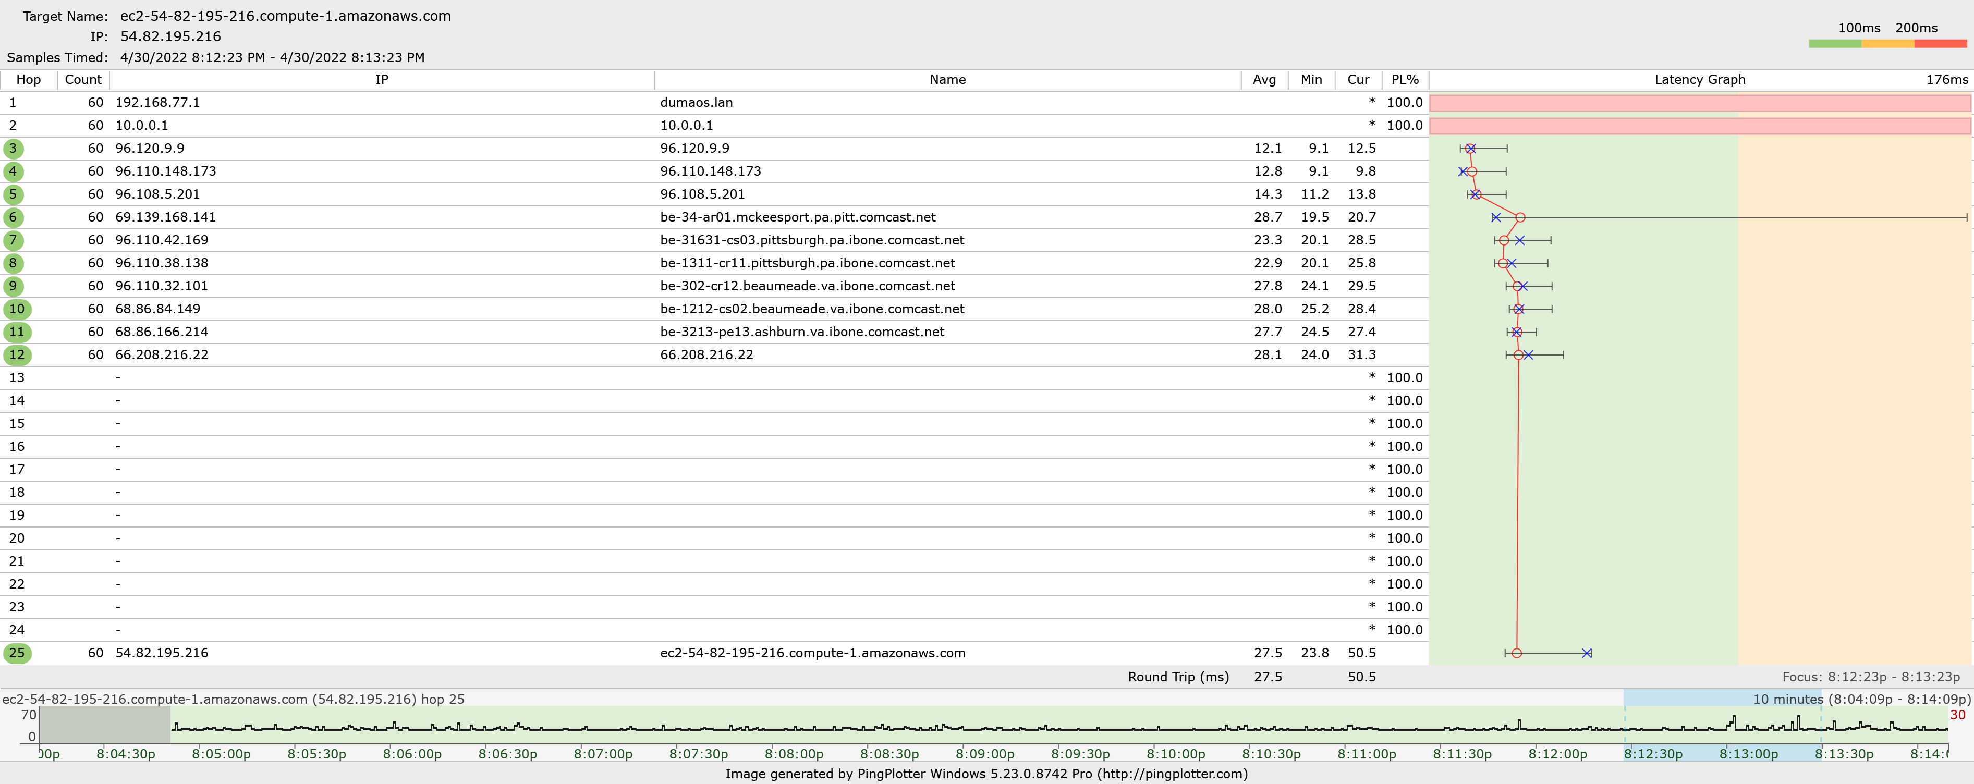Click hop 2 red packet loss bar

tap(1700, 126)
